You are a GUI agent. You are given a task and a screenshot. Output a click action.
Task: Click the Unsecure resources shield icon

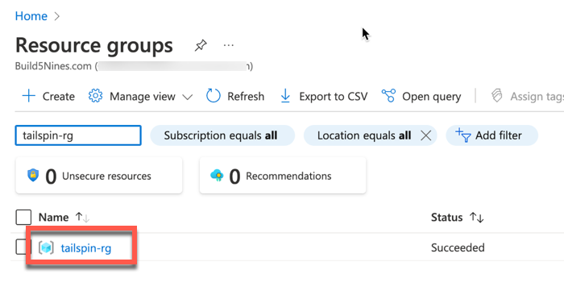tap(33, 176)
